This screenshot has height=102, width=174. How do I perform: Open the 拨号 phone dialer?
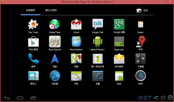33,59
